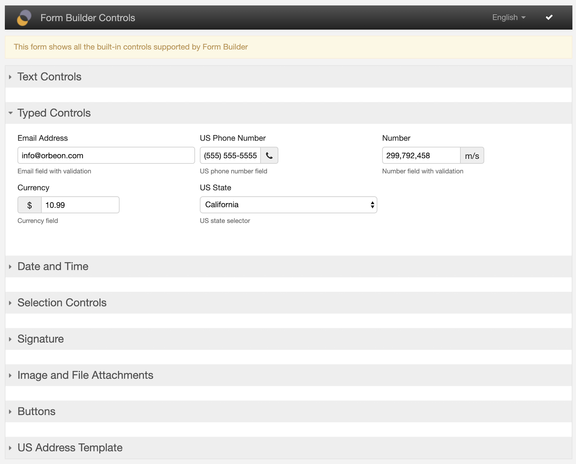The width and height of the screenshot is (576, 464).
Task: Expand the Date and Time section
Action: coord(53,267)
